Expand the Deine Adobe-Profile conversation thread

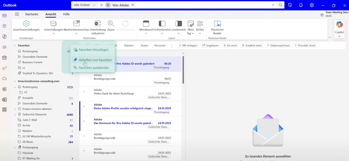[84, 106]
